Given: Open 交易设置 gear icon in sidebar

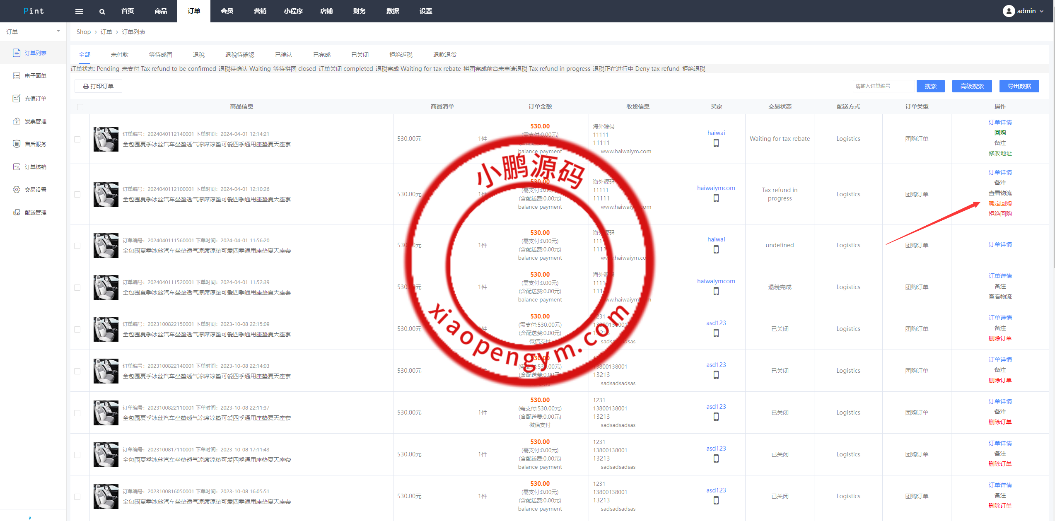Looking at the screenshot, I should [x=17, y=189].
